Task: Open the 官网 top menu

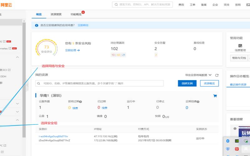Action: (x=238, y=5)
